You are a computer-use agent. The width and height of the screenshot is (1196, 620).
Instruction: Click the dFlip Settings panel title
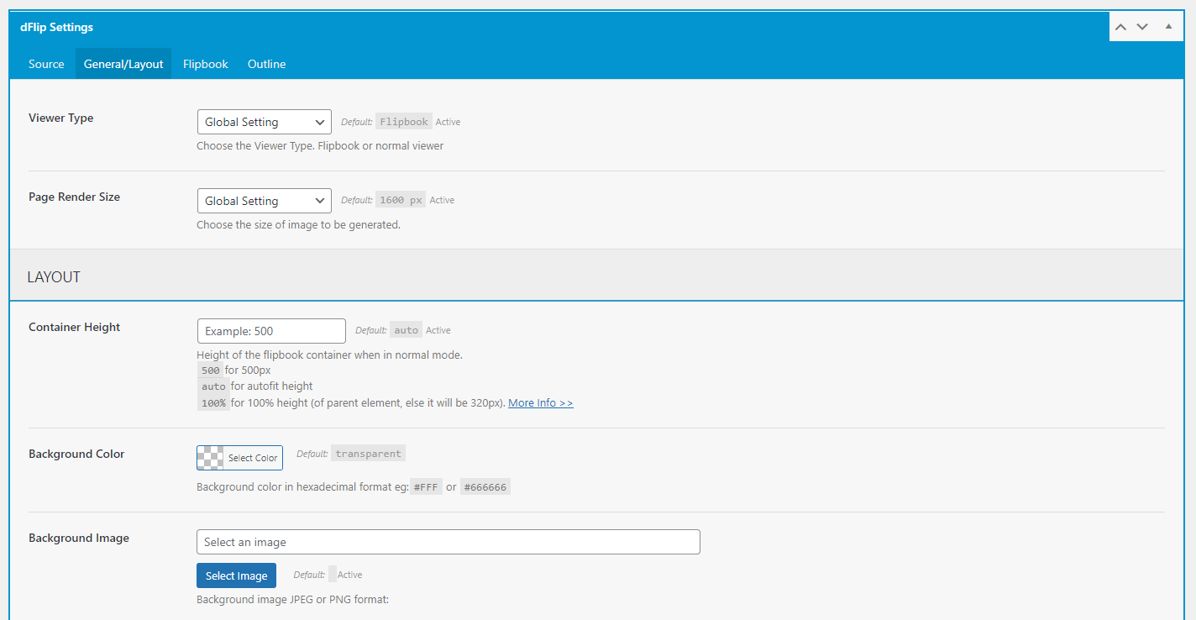click(57, 28)
